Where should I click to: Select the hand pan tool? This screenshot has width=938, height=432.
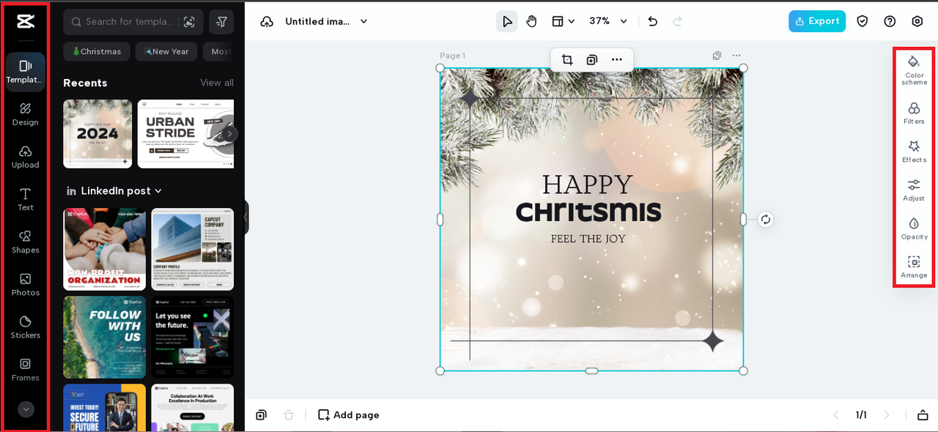pyautogui.click(x=531, y=21)
